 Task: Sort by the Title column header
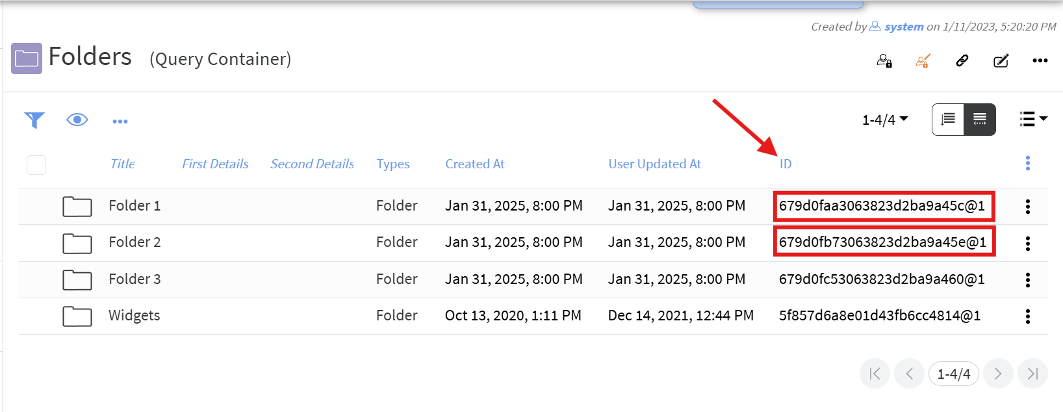pyautogui.click(x=122, y=164)
